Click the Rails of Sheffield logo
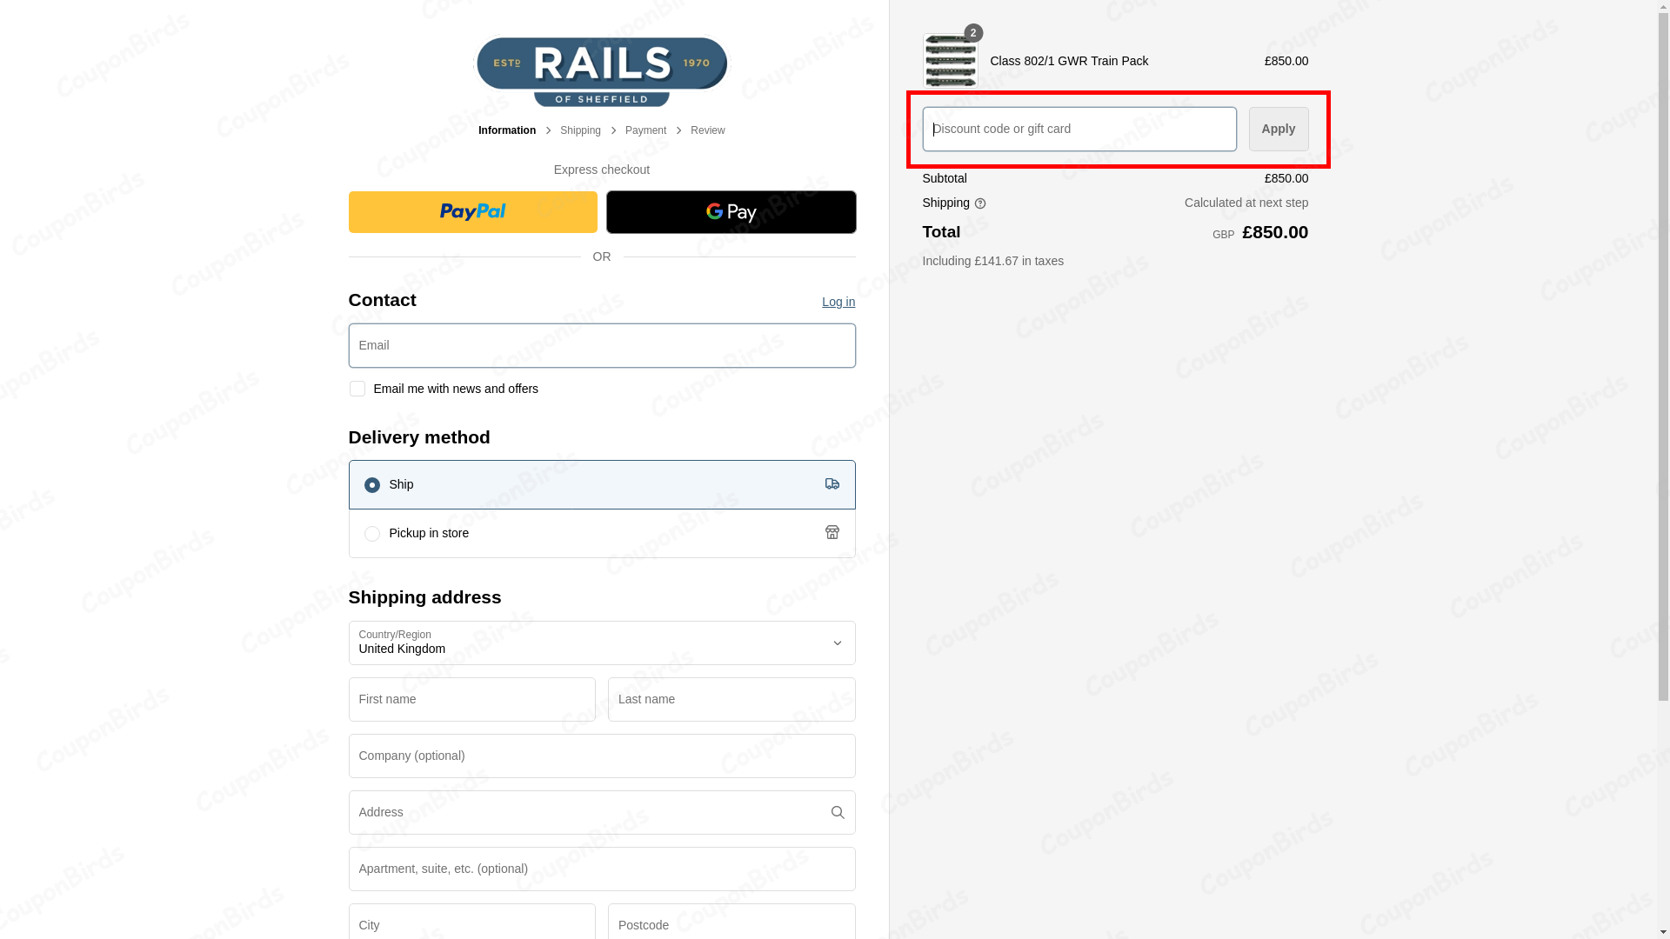1670x939 pixels. pyautogui.click(x=601, y=69)
